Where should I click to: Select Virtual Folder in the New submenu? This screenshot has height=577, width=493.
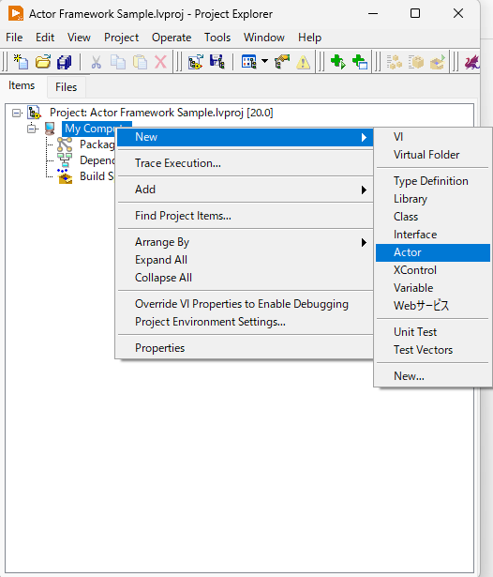tap(433, 155)
